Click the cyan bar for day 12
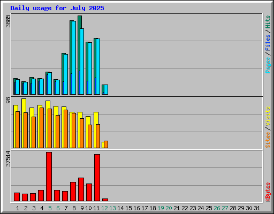Image resolution: width=274 pixels, height=214 pixels. point(106,89)
